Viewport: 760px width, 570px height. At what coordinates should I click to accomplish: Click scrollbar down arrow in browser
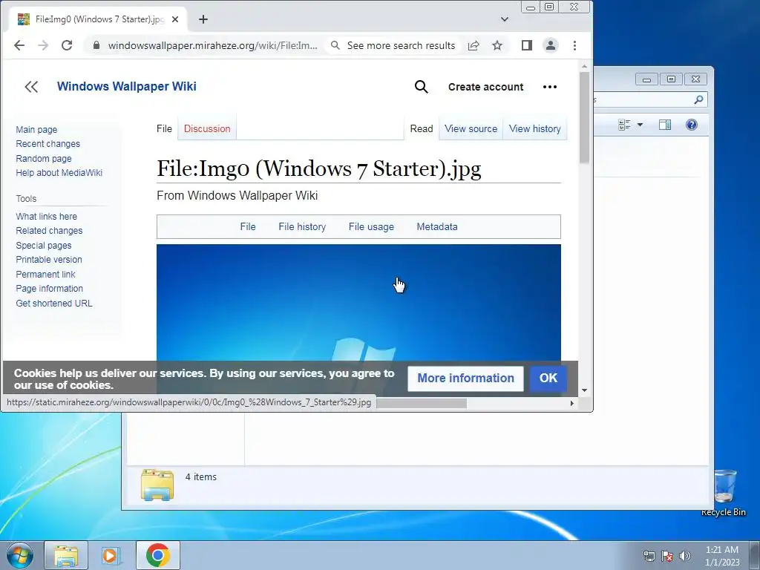point(584,390)
